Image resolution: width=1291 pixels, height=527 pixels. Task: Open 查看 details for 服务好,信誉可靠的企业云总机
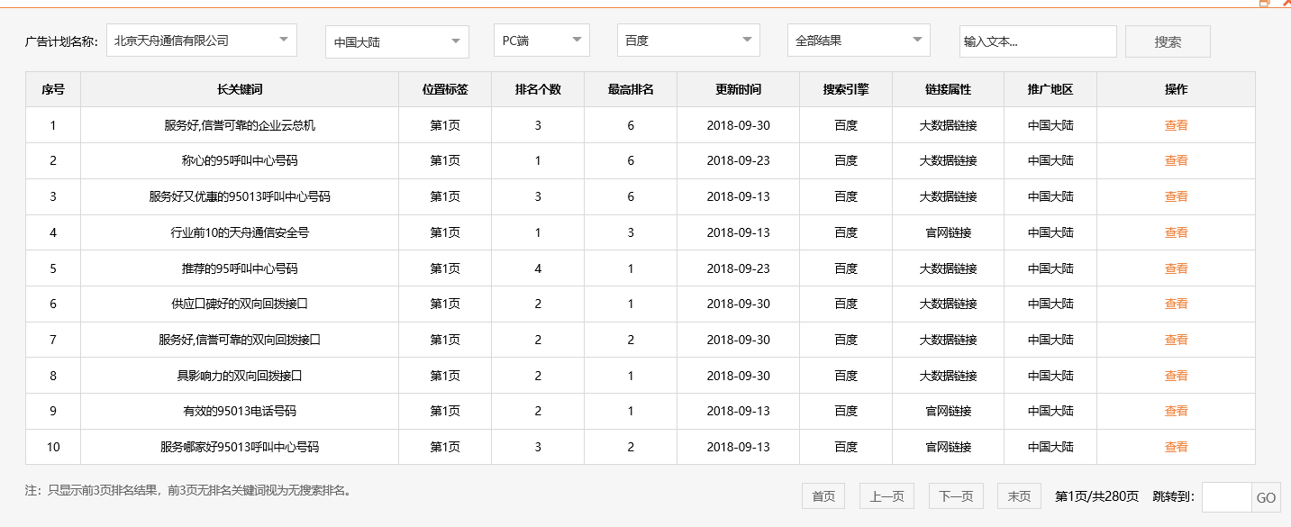1176,124
